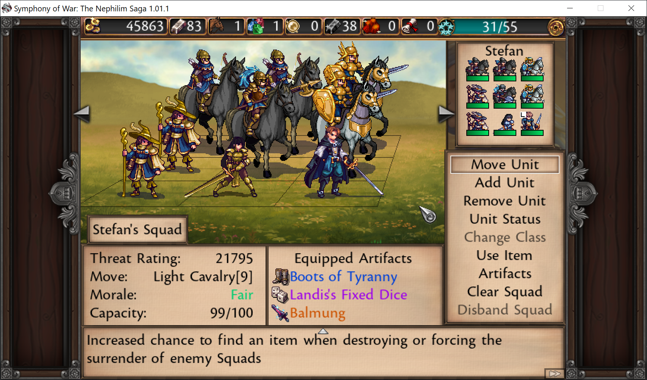Click the Balmung sword artifact icon

pyautogui.click(x=281, y=313)
